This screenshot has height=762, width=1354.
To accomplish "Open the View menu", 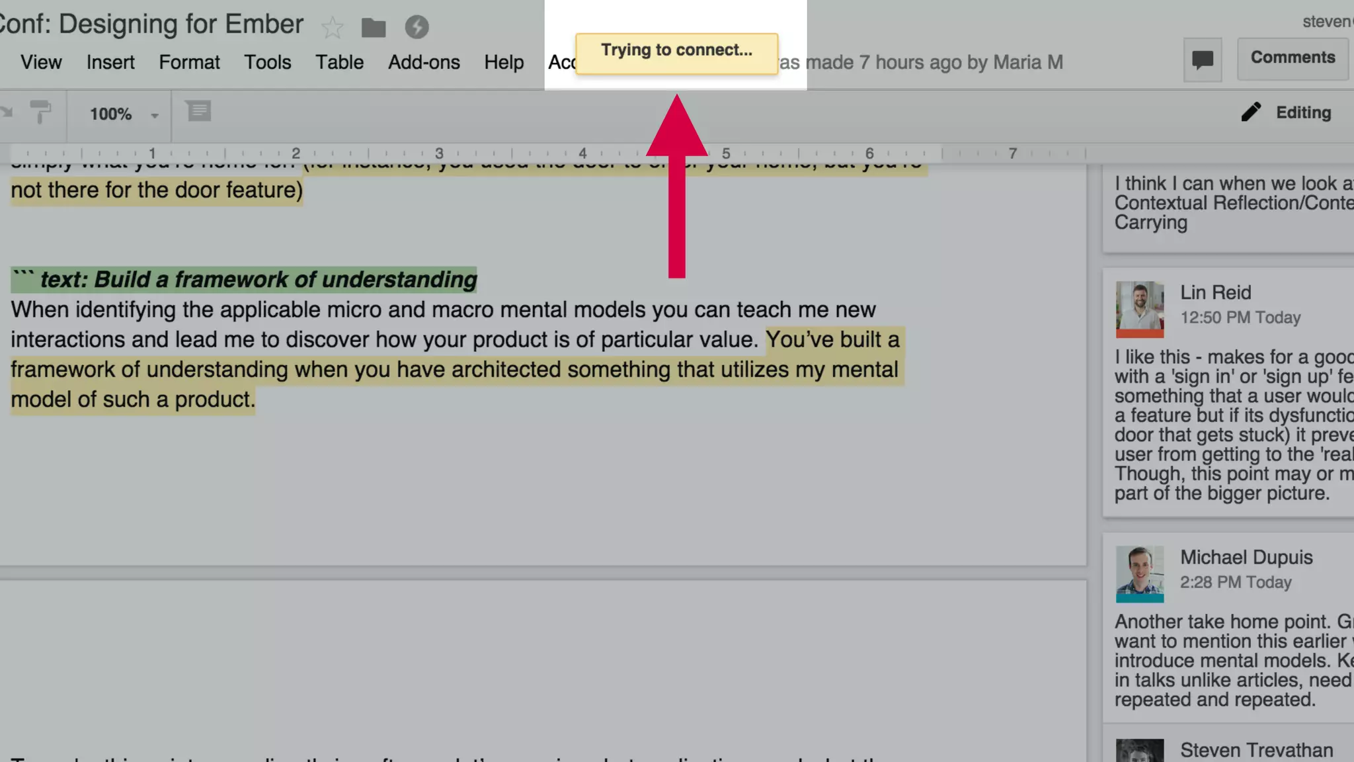I will click(x=41, y=62).
